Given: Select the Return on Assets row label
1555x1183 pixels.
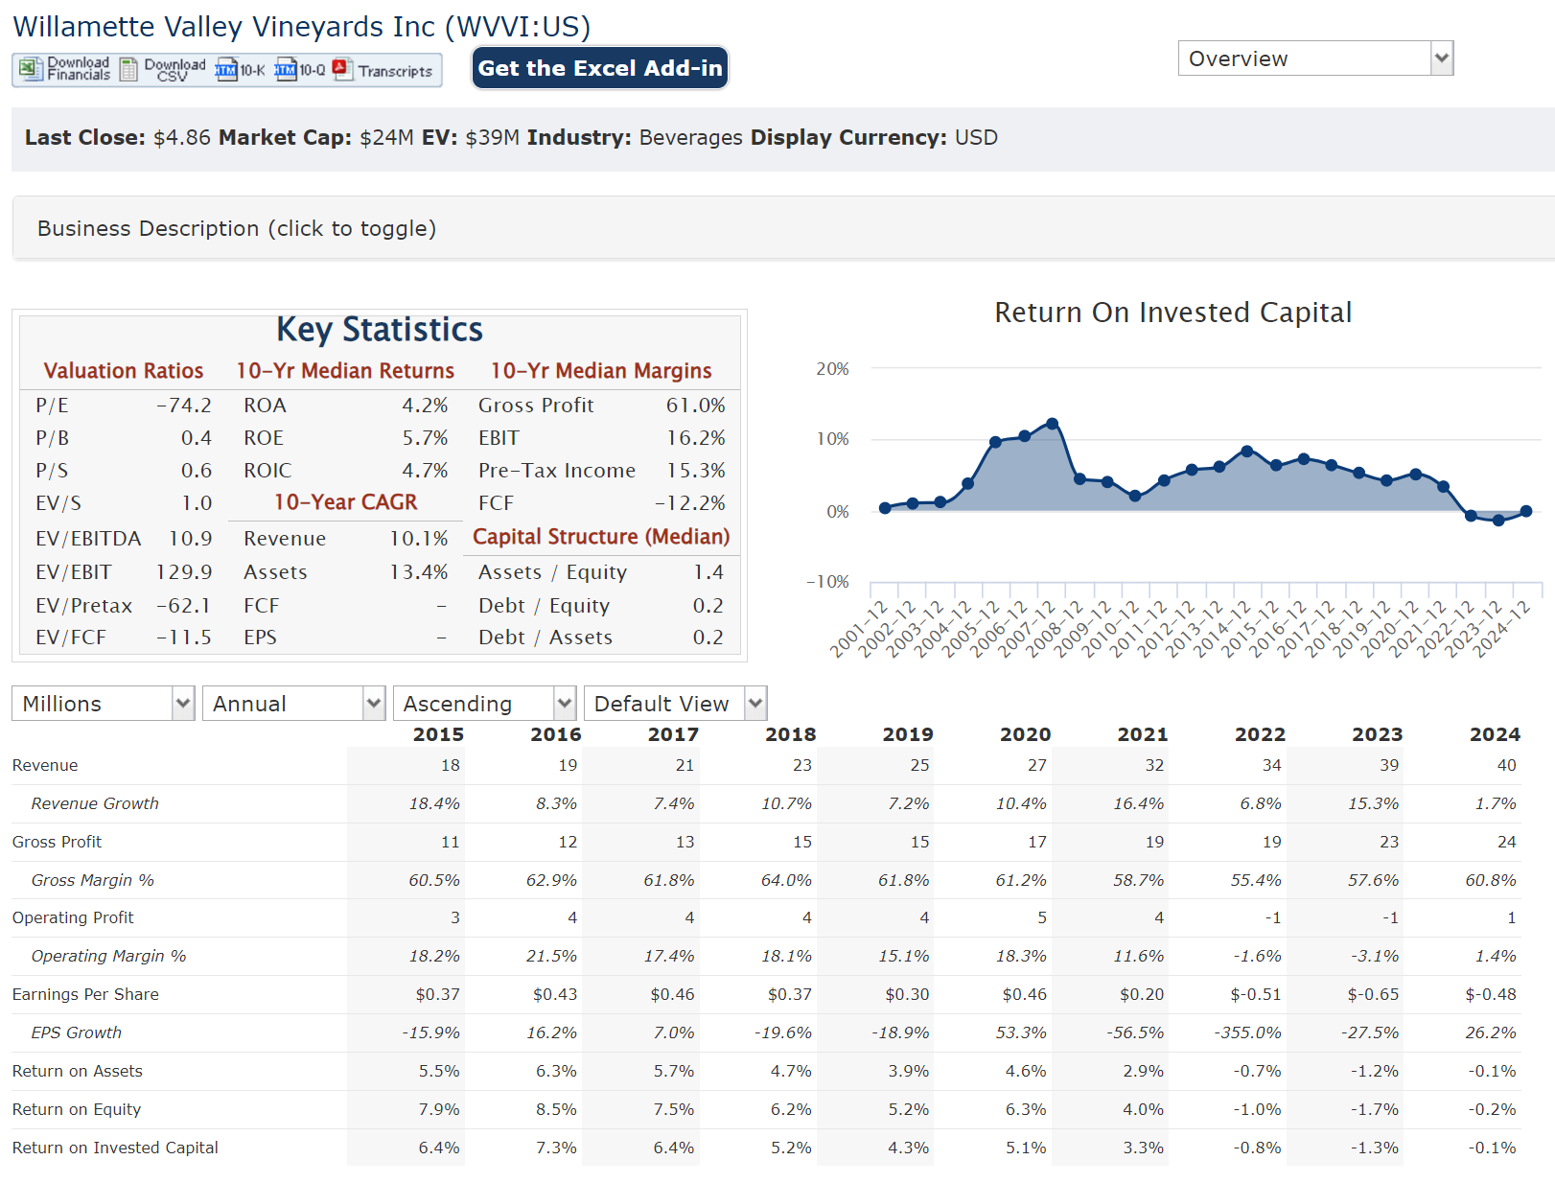Looking at the screenshot, I should tap(77, 1071).
